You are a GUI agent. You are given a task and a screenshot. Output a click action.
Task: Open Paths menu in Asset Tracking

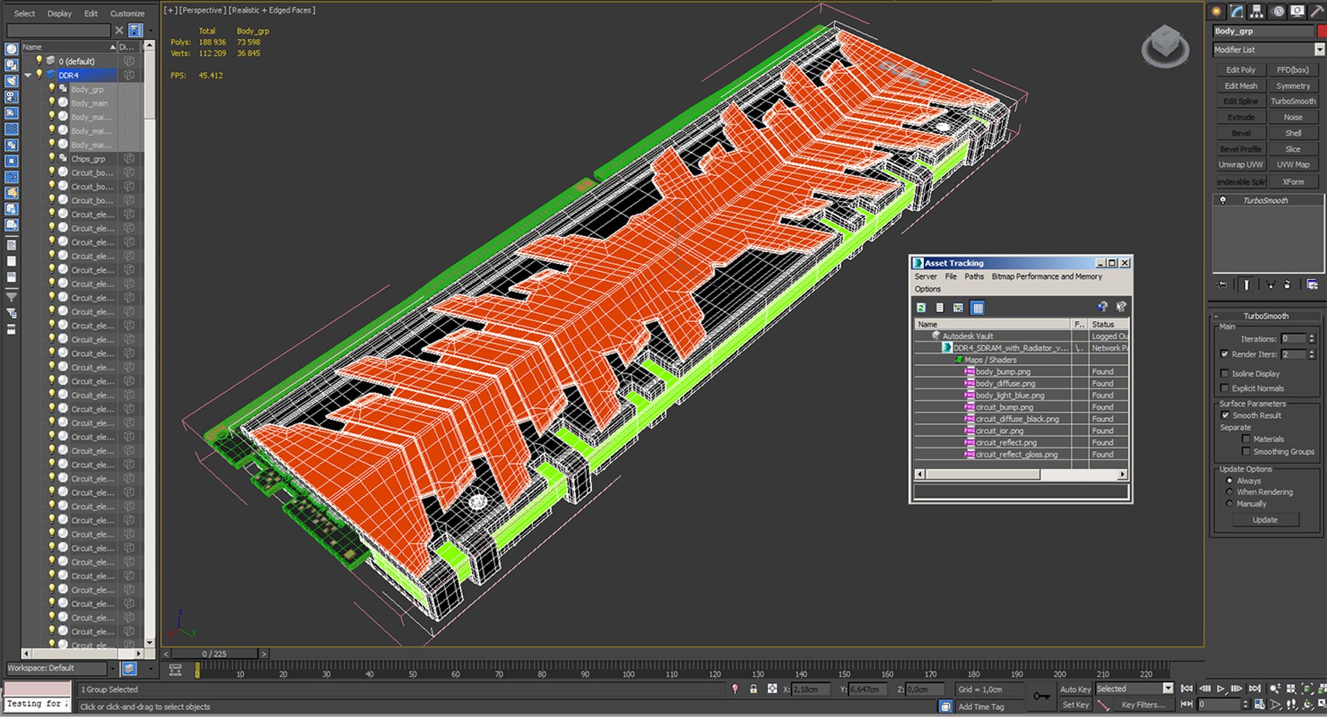pyautogui.click(x=974, y=276)
